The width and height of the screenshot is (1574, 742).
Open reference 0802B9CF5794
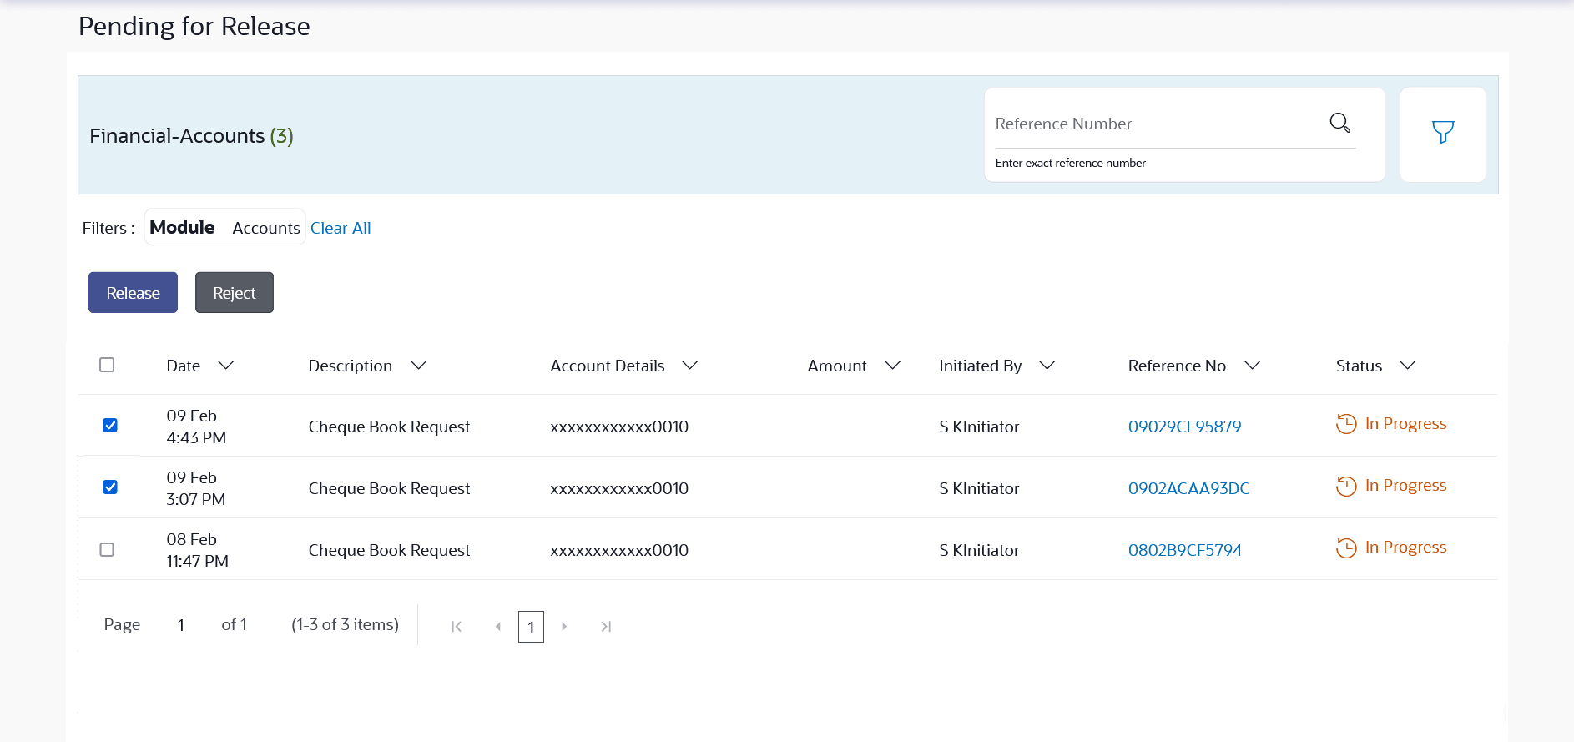[x=1184, y=550]
